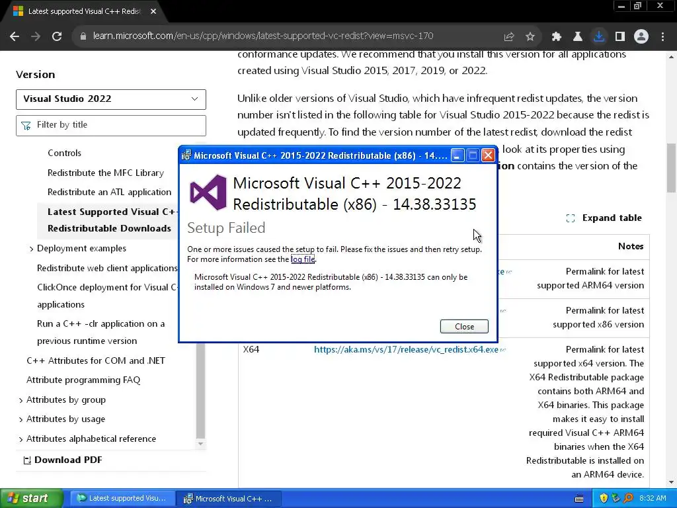677x508 pixels.
Task: Open the log file link in setup dialog
Action: [303, 259]
